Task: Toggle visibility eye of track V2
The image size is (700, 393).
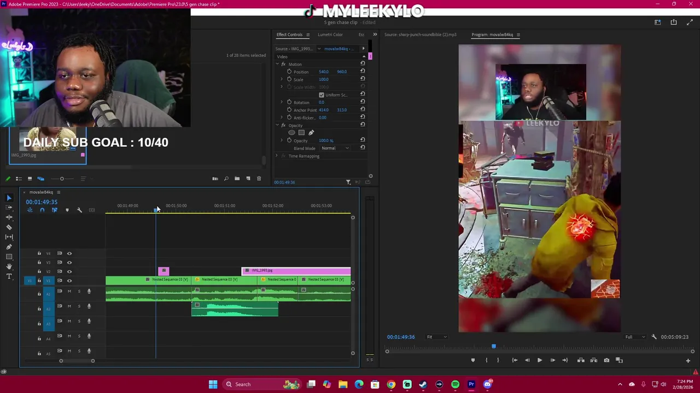Action: point(69,271)
